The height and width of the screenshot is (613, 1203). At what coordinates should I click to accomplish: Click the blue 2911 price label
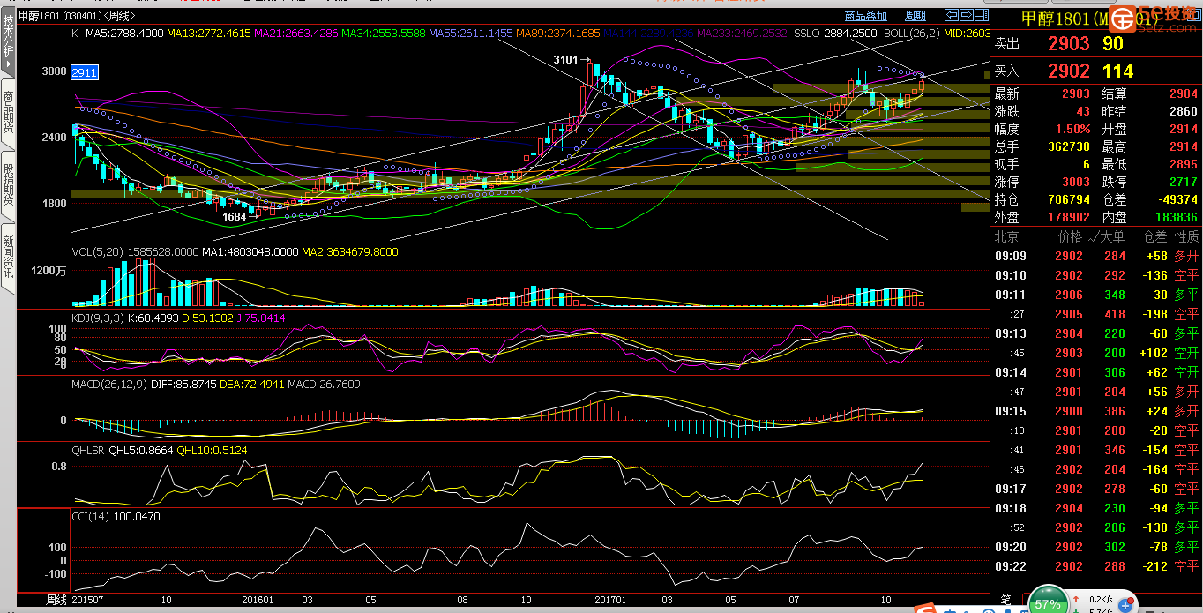tap(85, 72)
